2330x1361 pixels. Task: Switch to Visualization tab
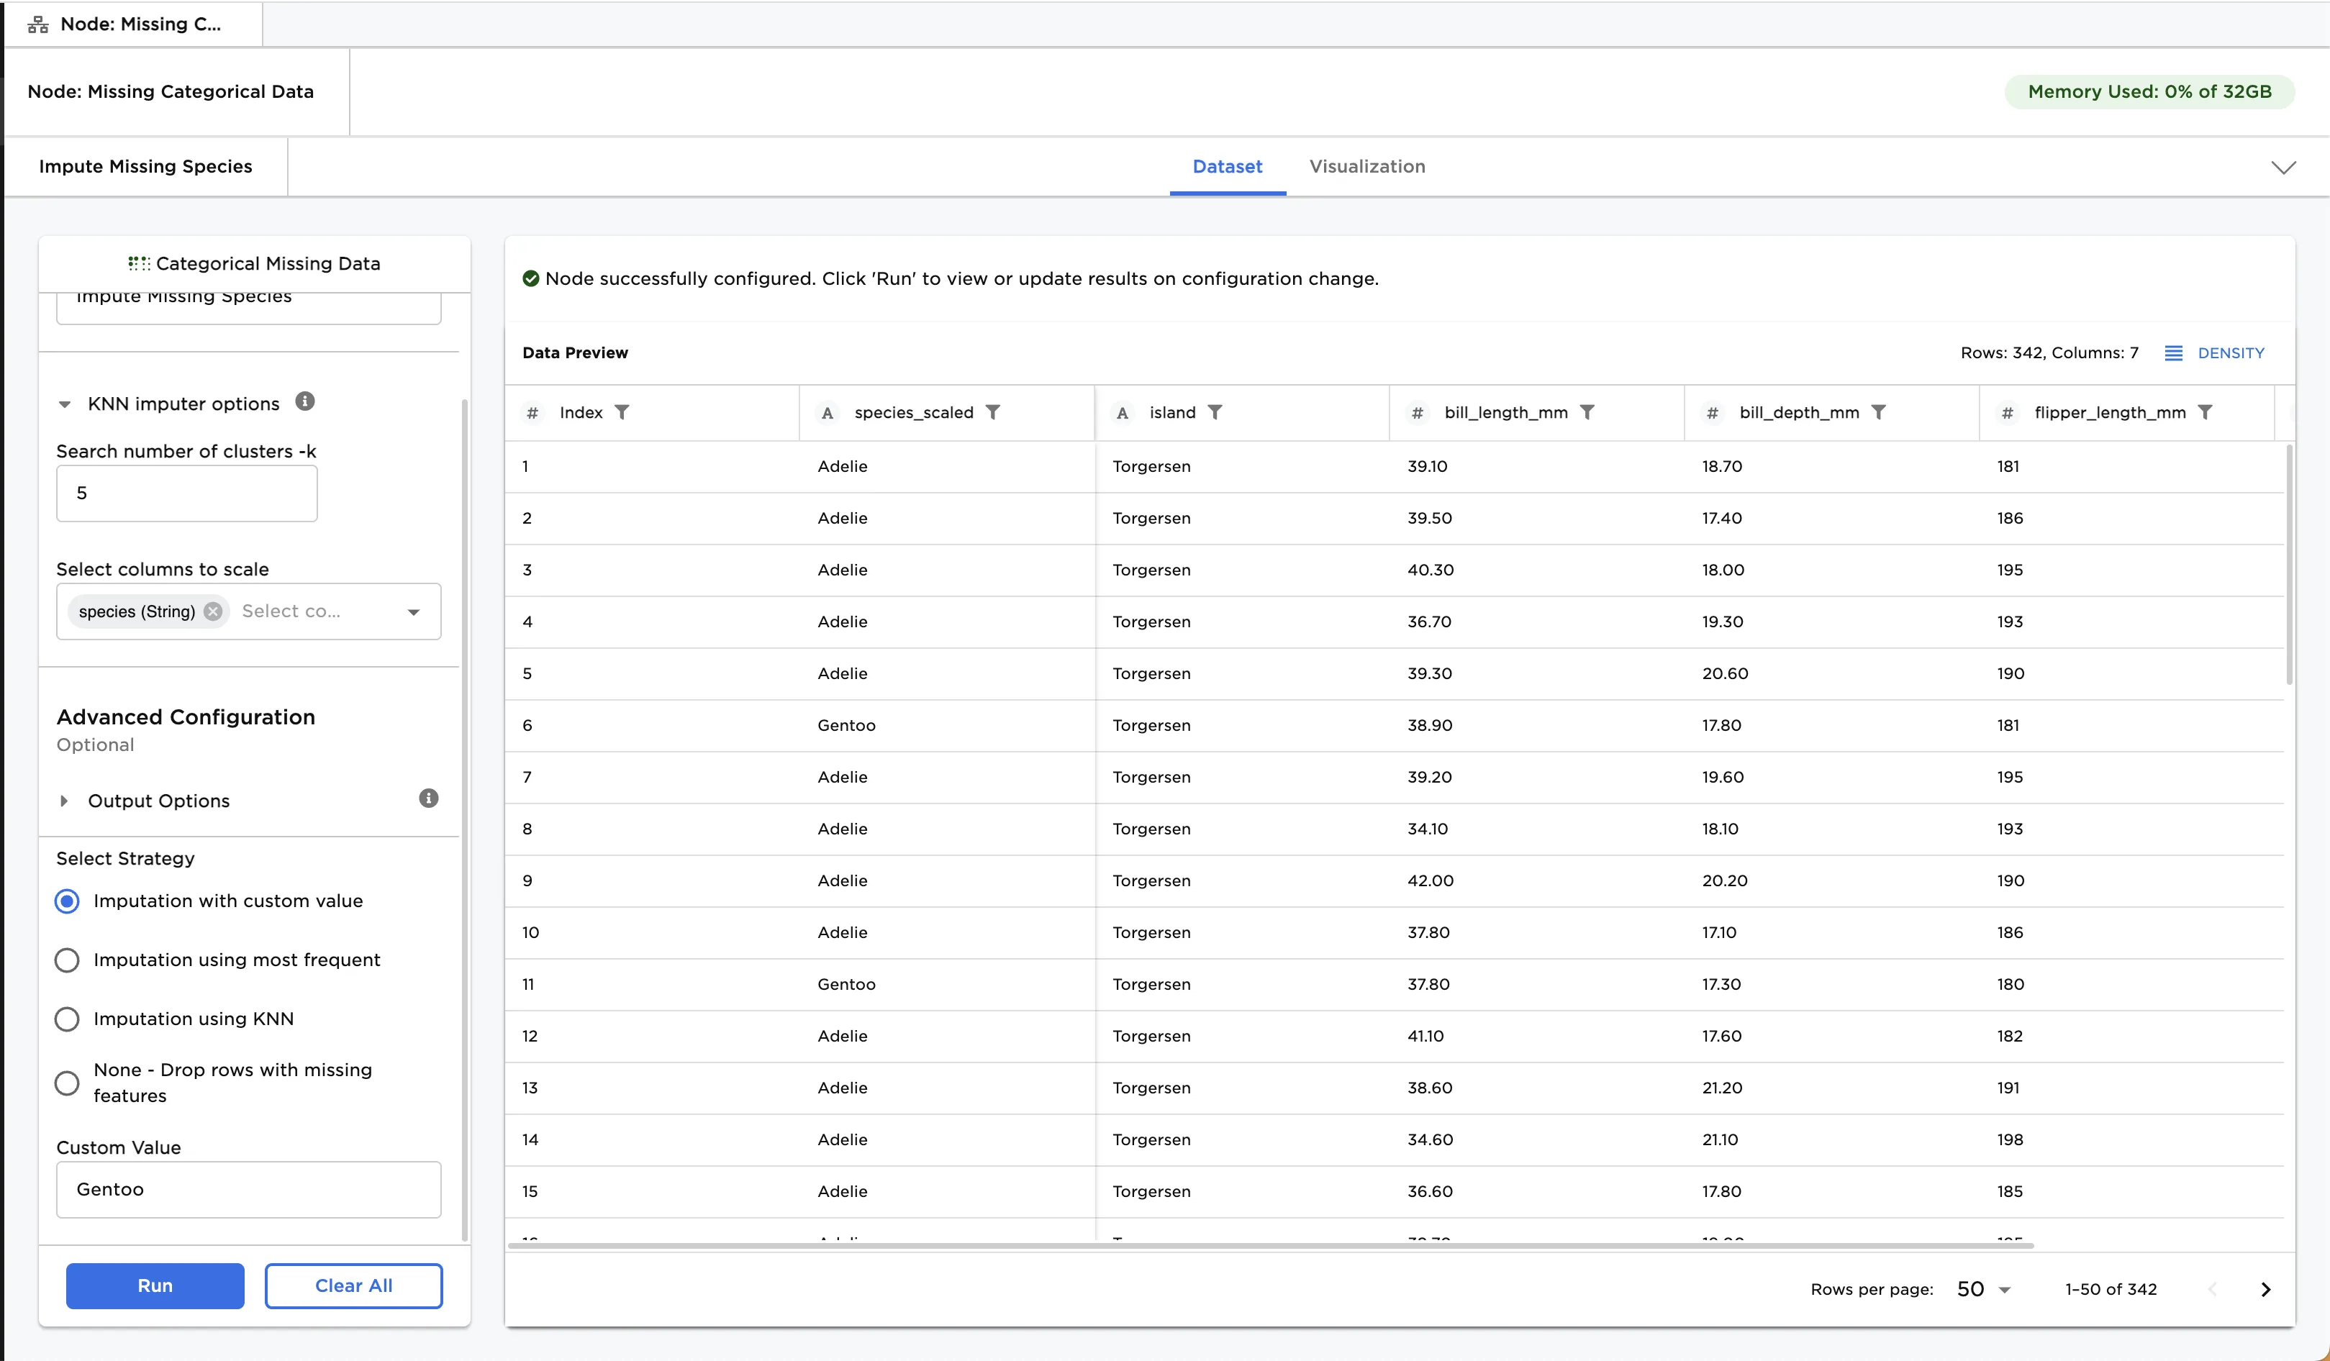[1366, 166]
